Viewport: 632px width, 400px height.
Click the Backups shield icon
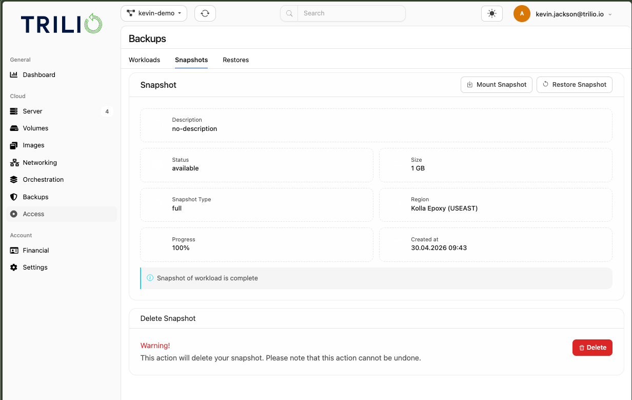coord(14,197)
